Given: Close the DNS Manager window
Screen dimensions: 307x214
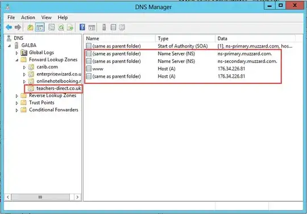Looking at the screenshot, I should click(x=294, y=6).
